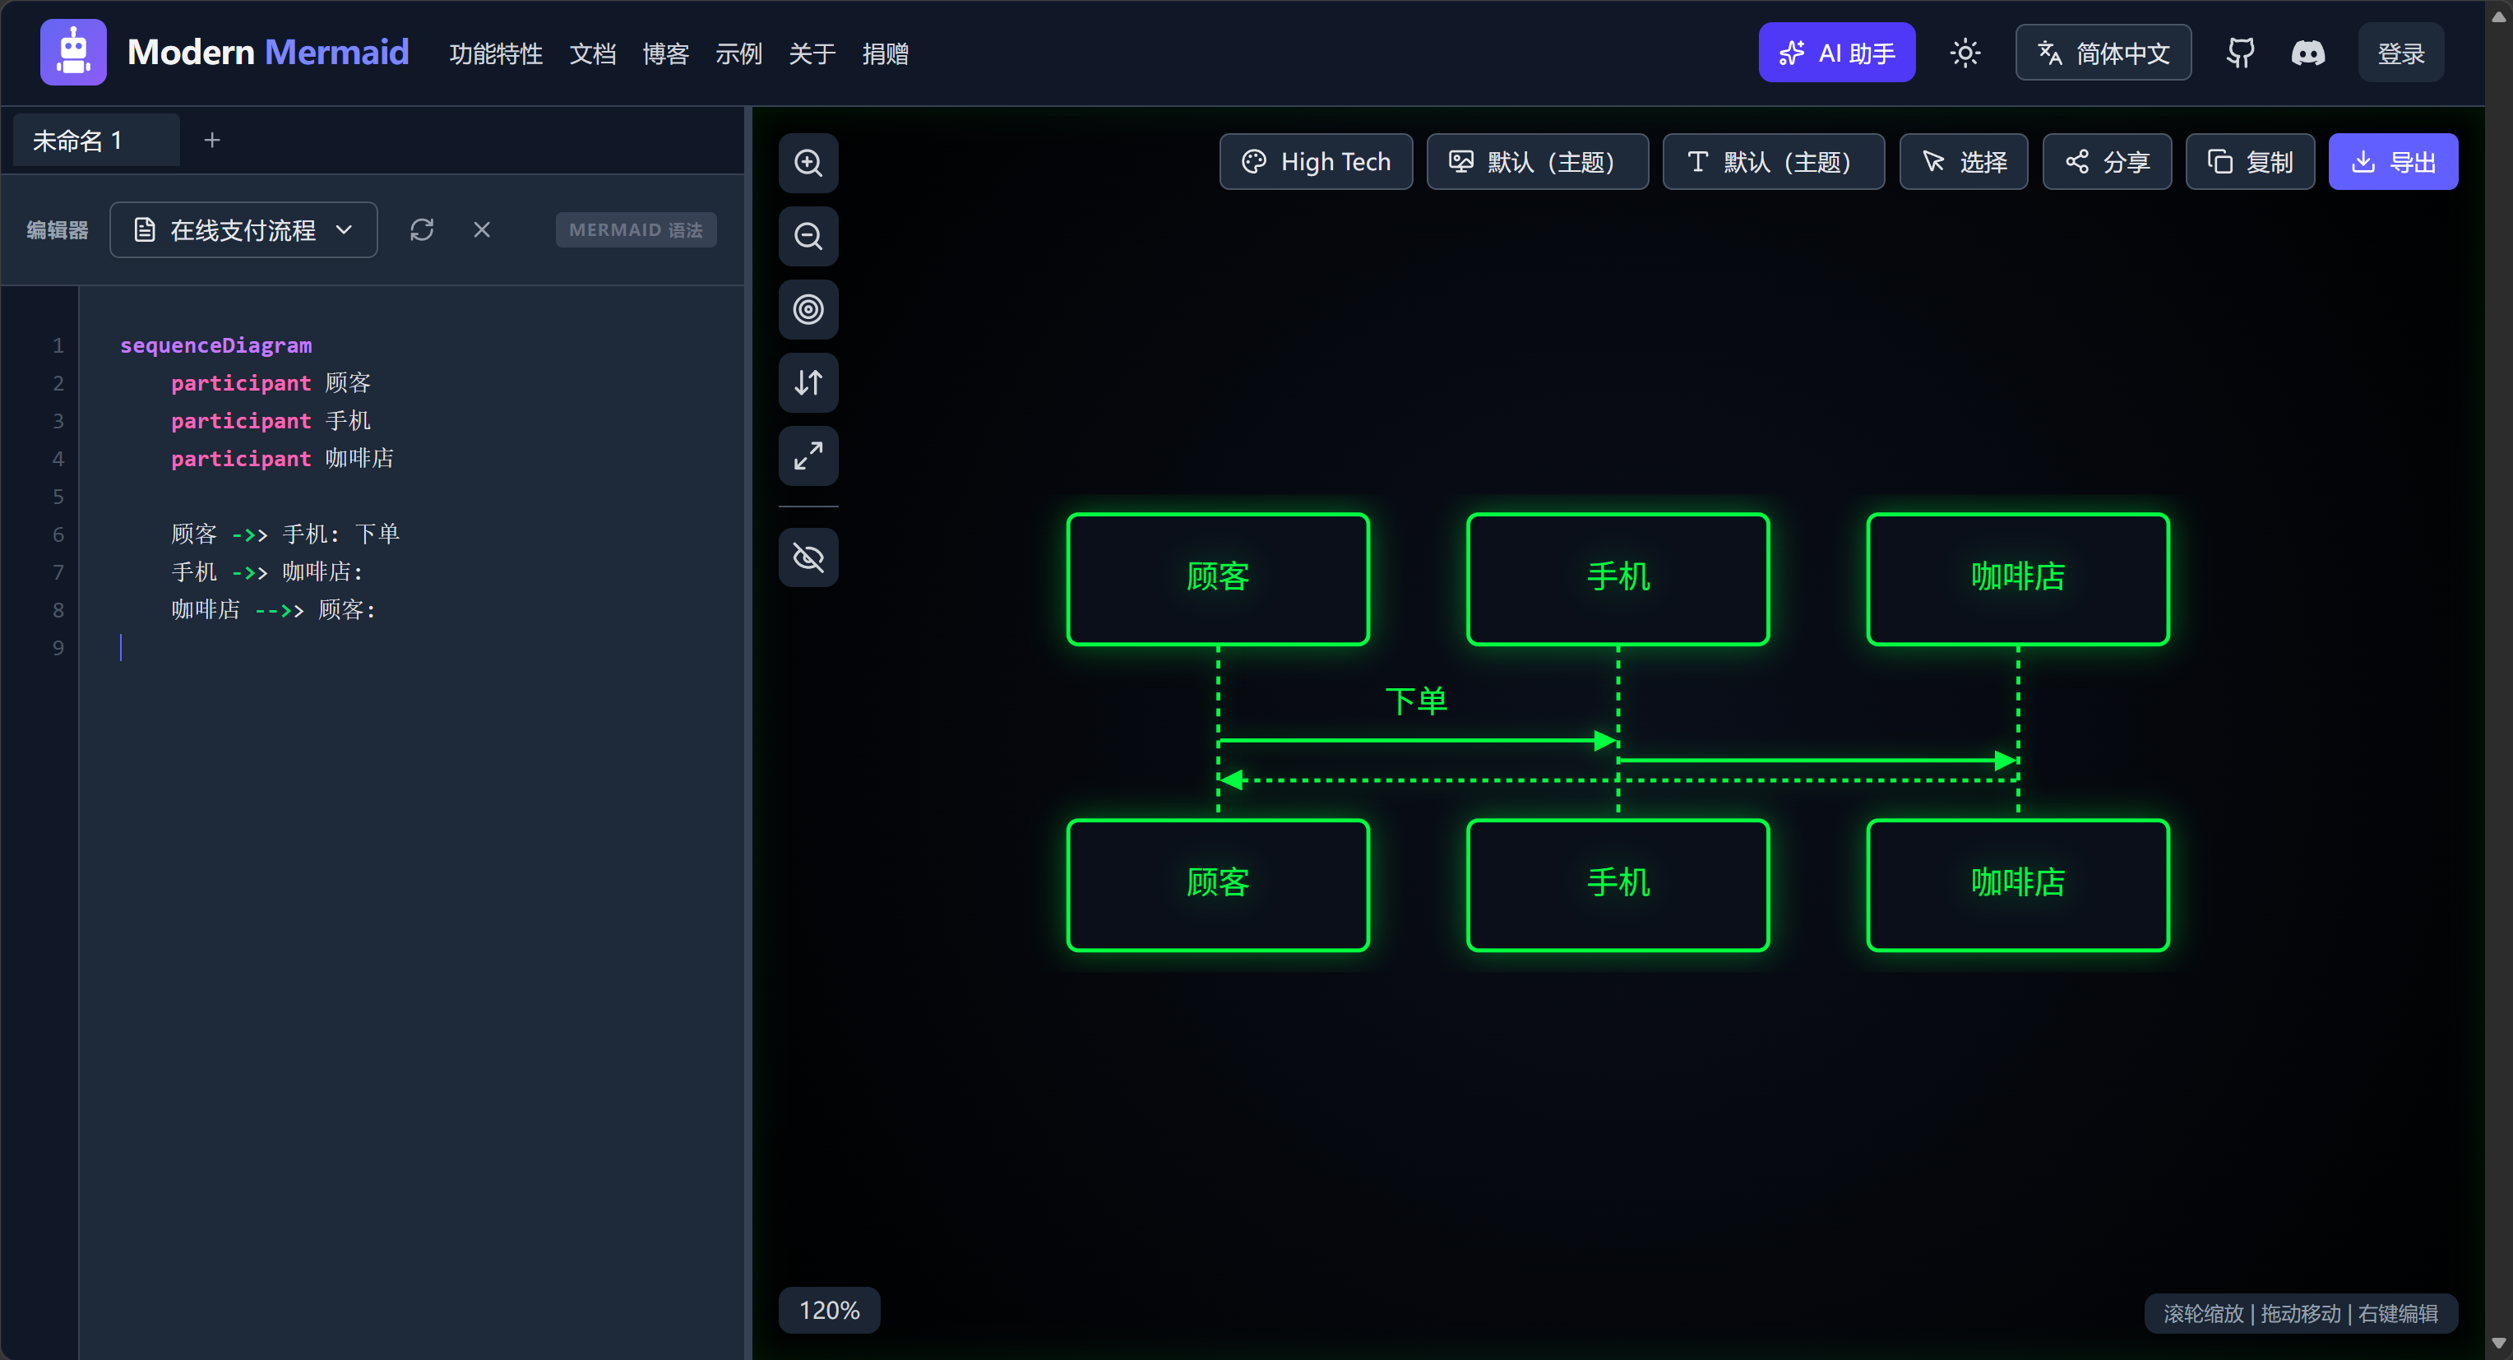Click the share nodes icon on 分享 button

(x=2077, y=162)
